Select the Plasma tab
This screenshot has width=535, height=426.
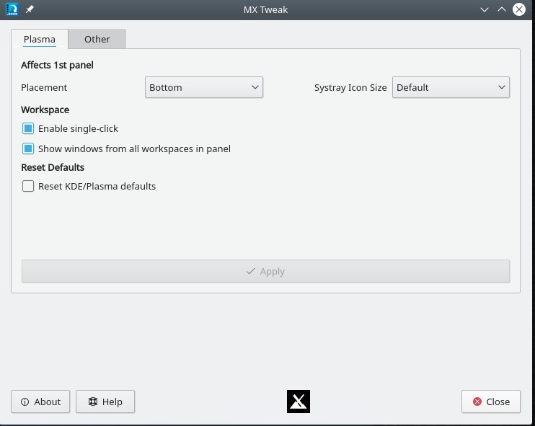39,39
